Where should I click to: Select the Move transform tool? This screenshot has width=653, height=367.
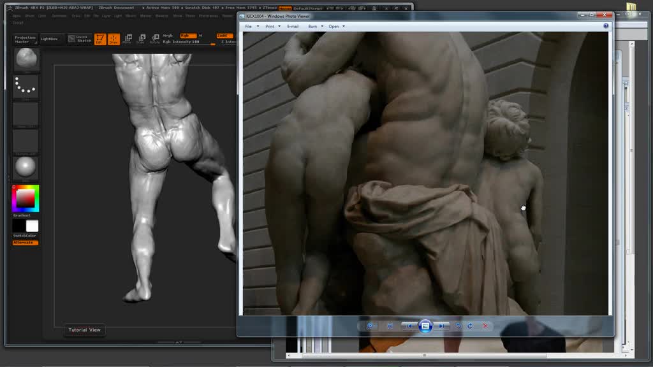tap(128, 39)
